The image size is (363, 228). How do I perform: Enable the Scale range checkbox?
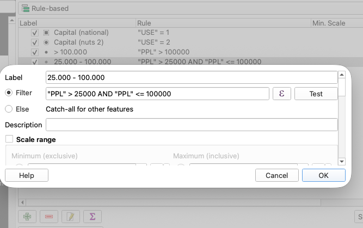tap(9, 140)
